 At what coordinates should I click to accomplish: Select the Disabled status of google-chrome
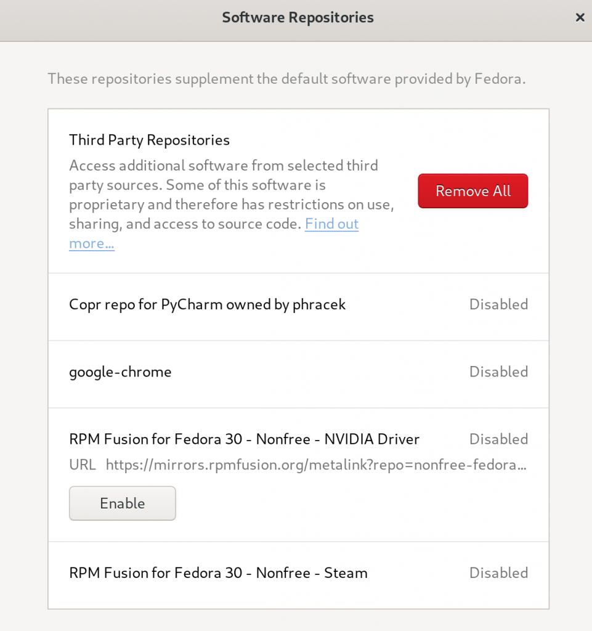(499, 372)
